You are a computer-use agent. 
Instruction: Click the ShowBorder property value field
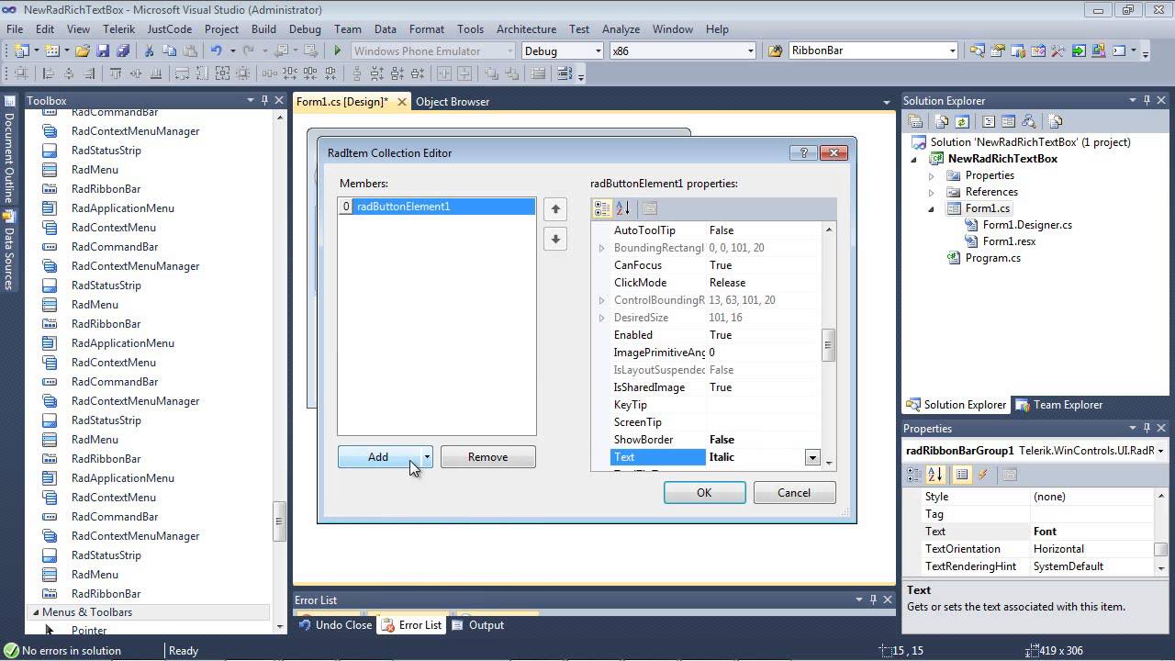(x=763, y=440)
